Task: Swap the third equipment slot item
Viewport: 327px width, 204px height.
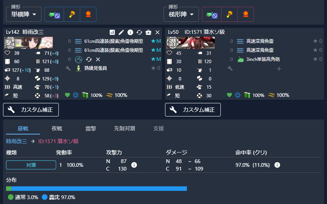Action: (x=89, y=59)
